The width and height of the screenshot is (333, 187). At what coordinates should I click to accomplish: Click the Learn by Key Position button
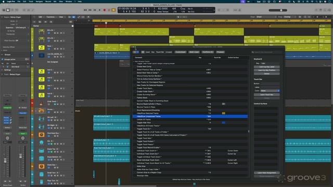point(266,70)
